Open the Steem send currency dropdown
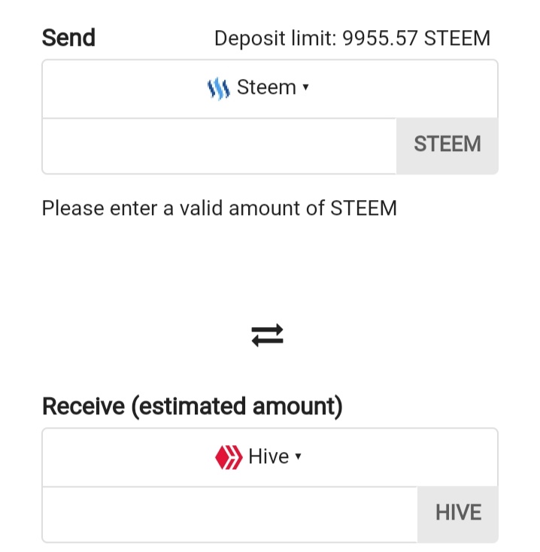Viewport: 540px width, 552px height. coord(270,89)
